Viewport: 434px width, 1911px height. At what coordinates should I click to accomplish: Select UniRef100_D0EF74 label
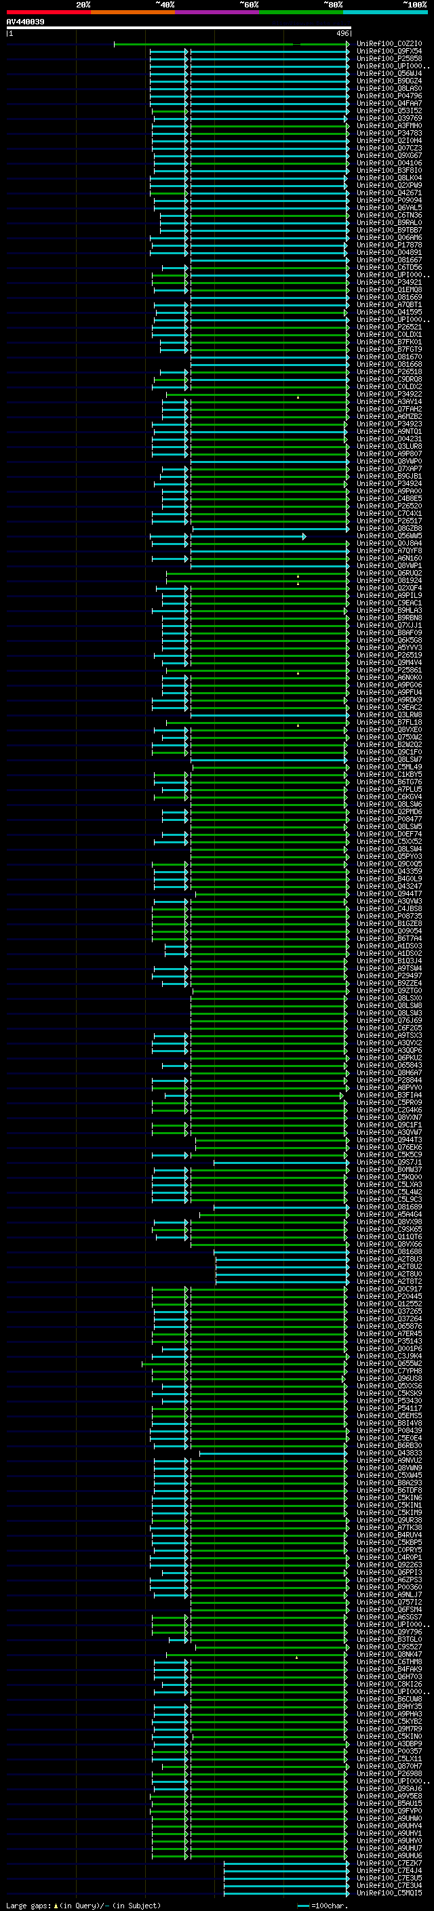(x=389, y=834)
